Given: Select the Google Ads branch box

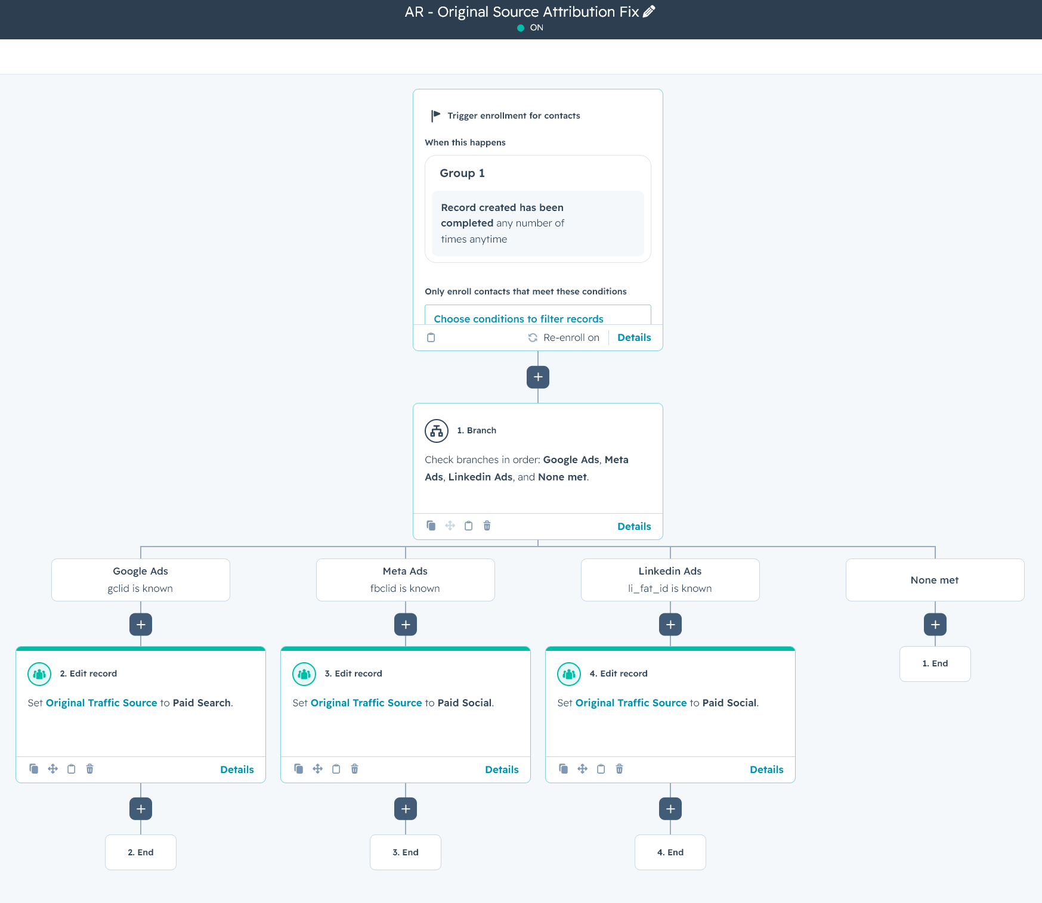Looking at the screenshot, I should [x=141, y=580].
